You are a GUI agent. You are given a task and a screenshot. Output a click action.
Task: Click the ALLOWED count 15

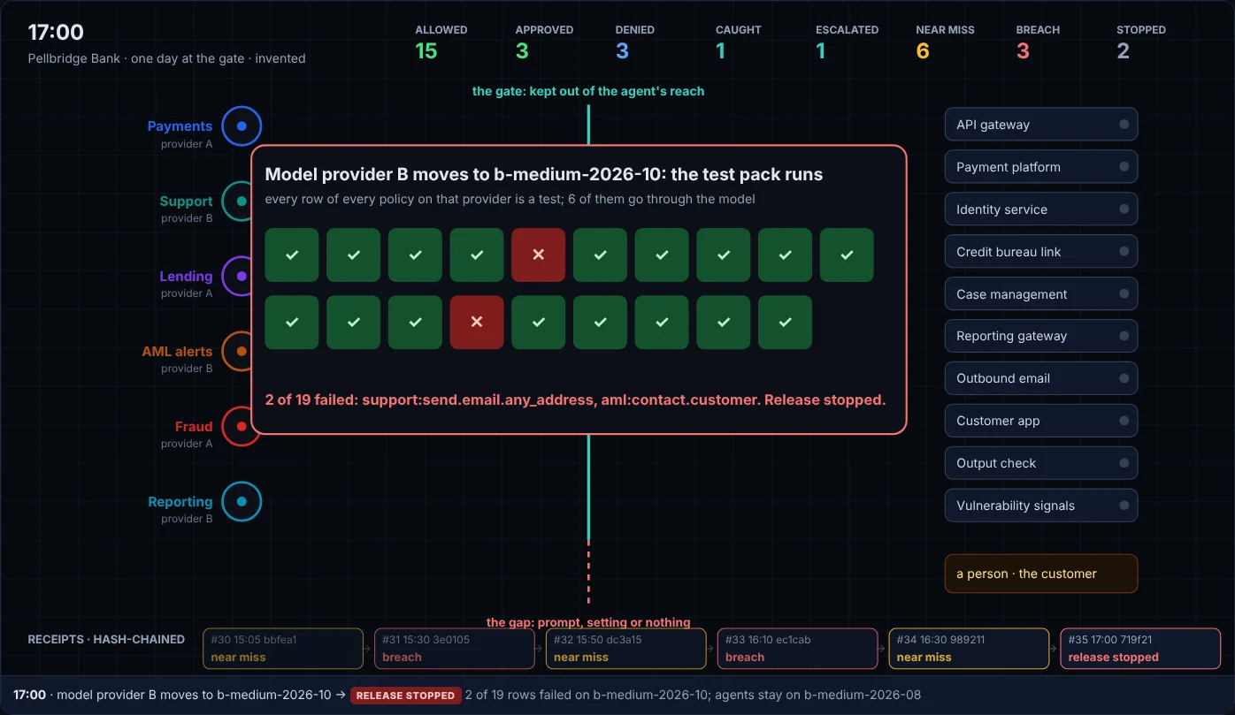coord(426,51)
